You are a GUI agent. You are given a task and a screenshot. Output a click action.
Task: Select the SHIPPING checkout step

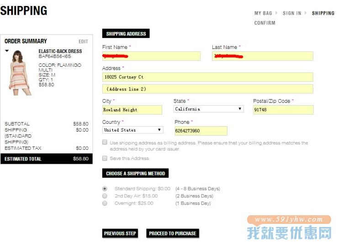tap(323, 13)
